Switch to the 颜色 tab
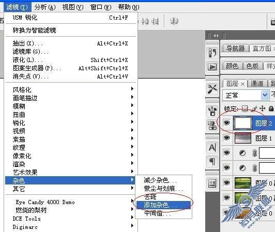Image resolution: width=275 pixels, height=232 pixels. (232, 66)
